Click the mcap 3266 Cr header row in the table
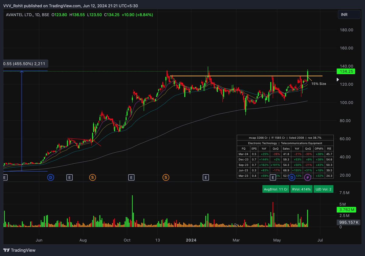 [285, 138]
